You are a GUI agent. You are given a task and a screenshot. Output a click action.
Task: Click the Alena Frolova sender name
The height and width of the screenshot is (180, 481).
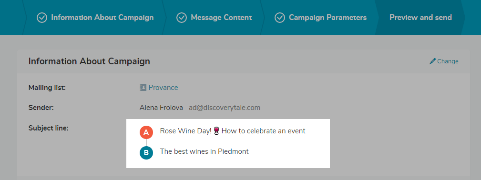pos(161,108)
